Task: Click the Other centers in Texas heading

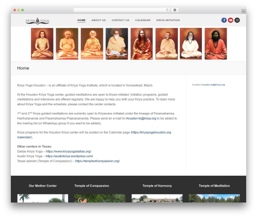Action: (34, 146)
